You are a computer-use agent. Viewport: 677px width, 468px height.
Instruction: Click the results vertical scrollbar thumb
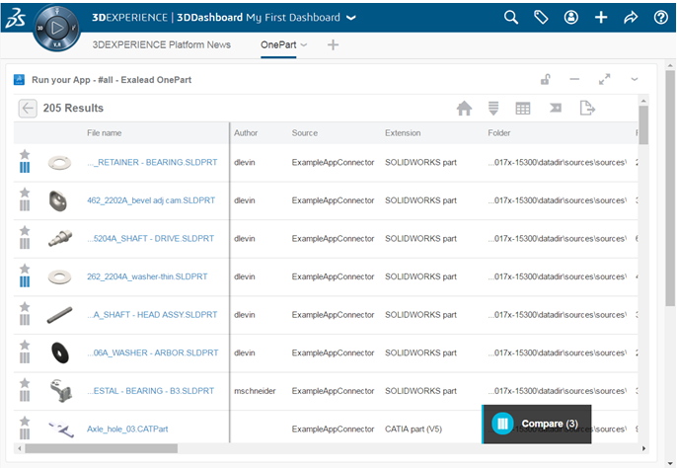643,125
